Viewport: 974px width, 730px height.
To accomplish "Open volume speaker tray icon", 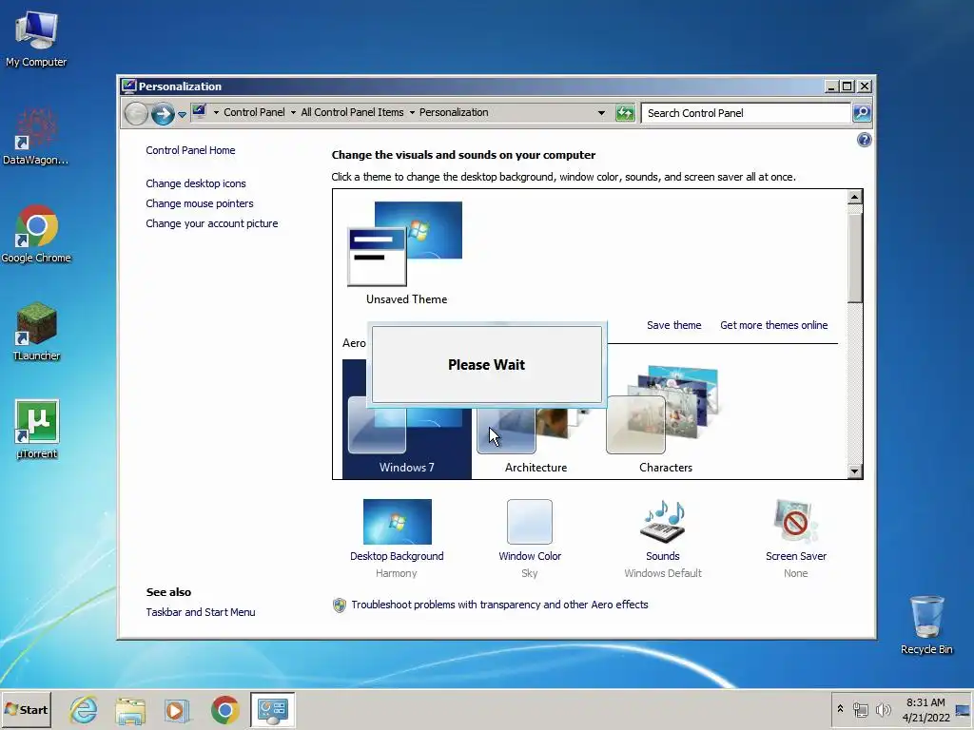I will (x=883, y=709).
